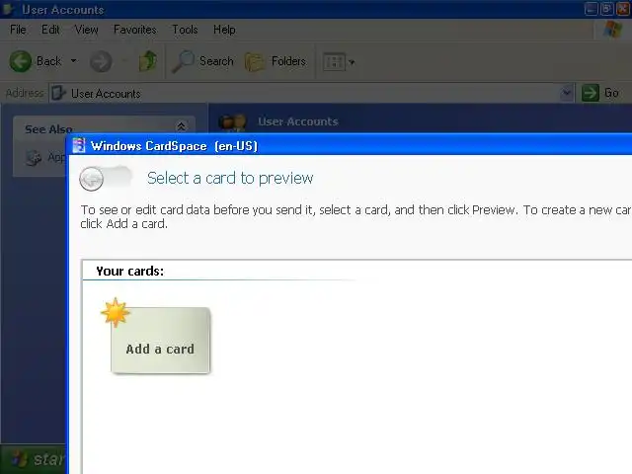Viewport: 632px width, 474px height.
Task: Collapse the See Also panel
Action: [x=182, y=126]
